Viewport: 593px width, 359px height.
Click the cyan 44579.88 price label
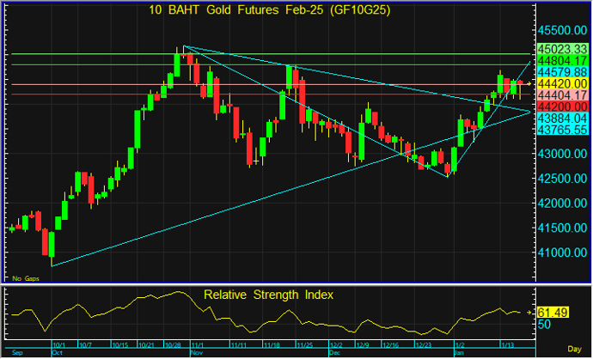562,72
